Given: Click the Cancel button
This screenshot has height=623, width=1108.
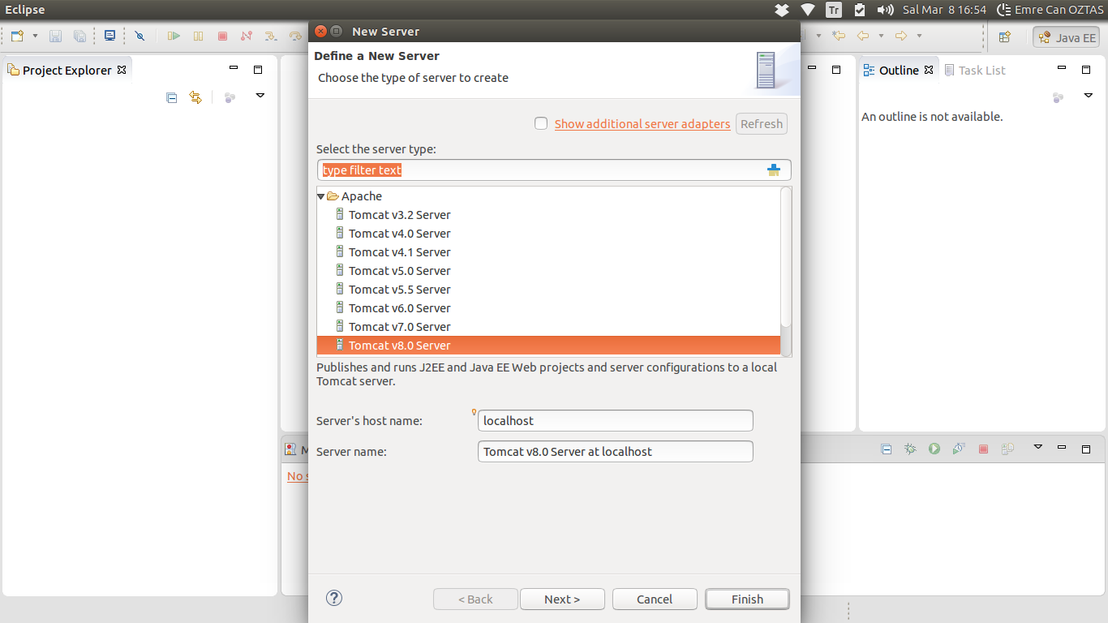Looking at the screenshot, I should 655,599.
